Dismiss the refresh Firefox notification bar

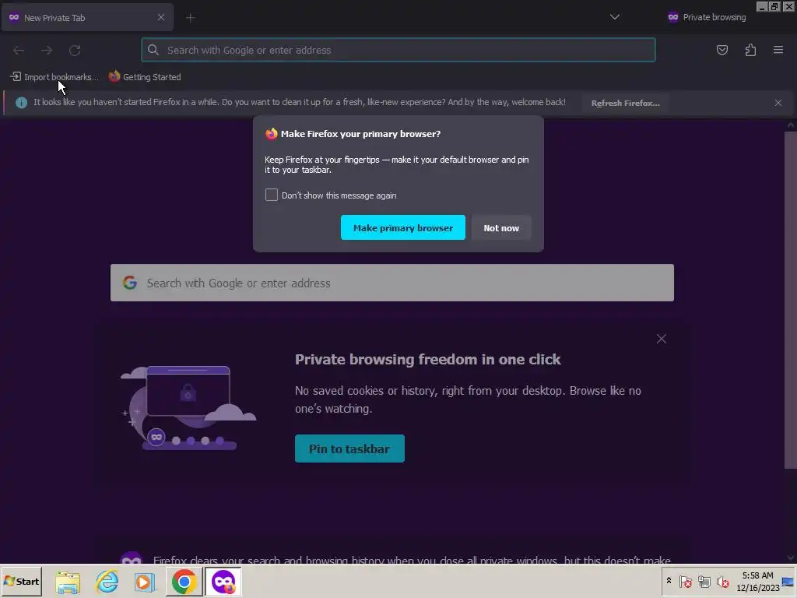click(778, 103)
